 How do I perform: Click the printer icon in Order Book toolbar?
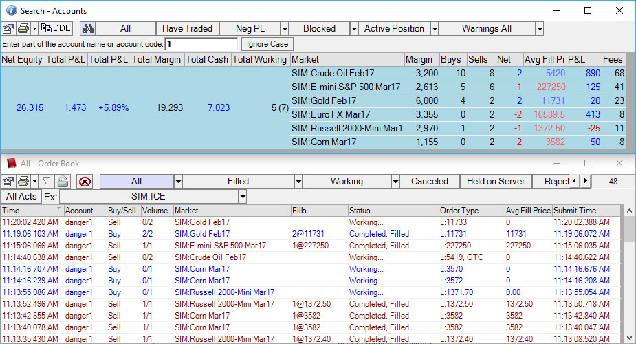(x=23, y=182)
